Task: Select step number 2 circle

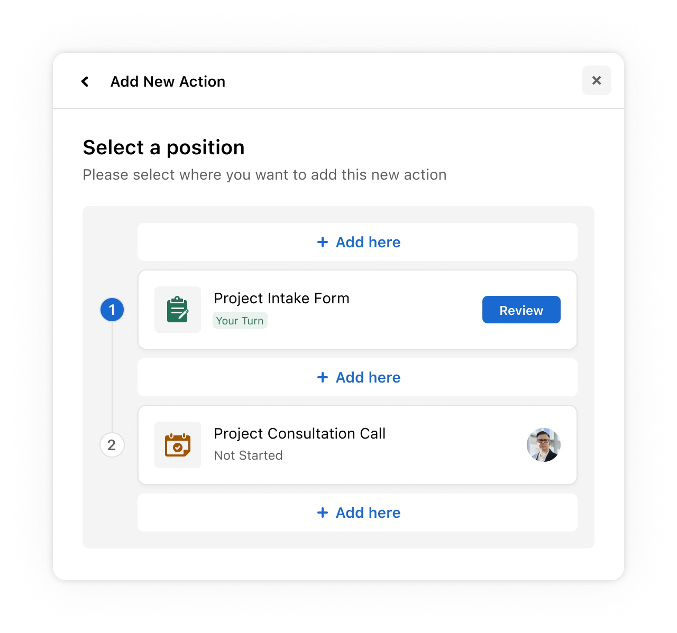Action: (x=112, y=445)
